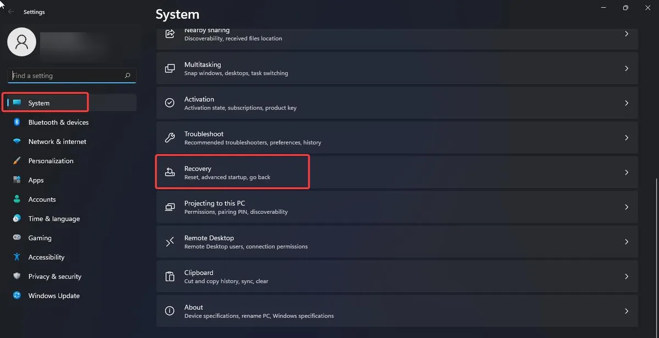Open Remote Desktop via its chevron

point(627,242)
